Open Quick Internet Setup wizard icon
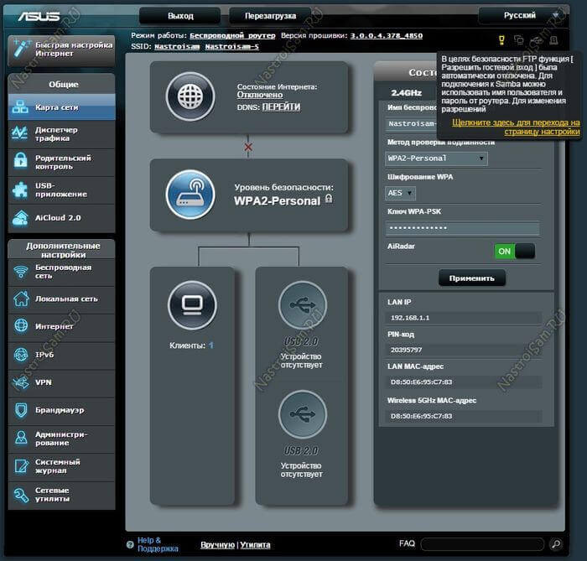587x561 pixels. pos(21,49)
